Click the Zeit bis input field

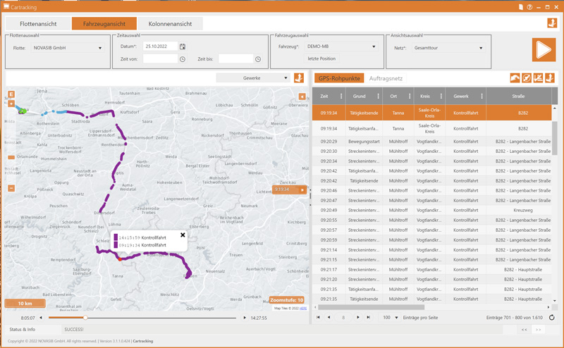click(x=236, y=59)
